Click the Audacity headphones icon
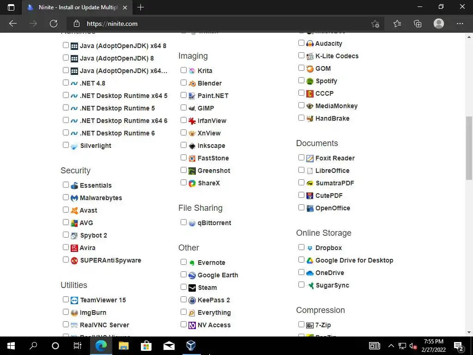The width and height of the screenshot is (473, 355). pos(310,44)
